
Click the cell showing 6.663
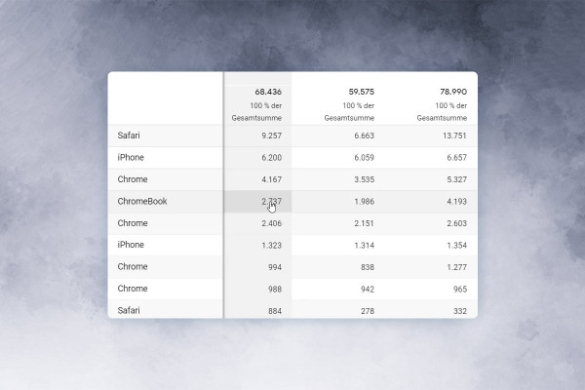pos(364,136)
